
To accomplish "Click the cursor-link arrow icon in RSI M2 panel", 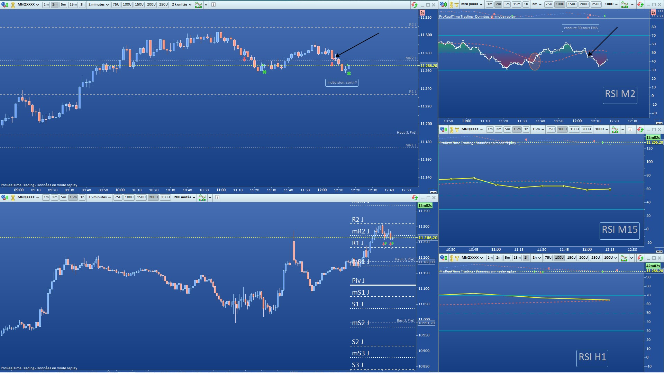I will (x=457, y=4).
